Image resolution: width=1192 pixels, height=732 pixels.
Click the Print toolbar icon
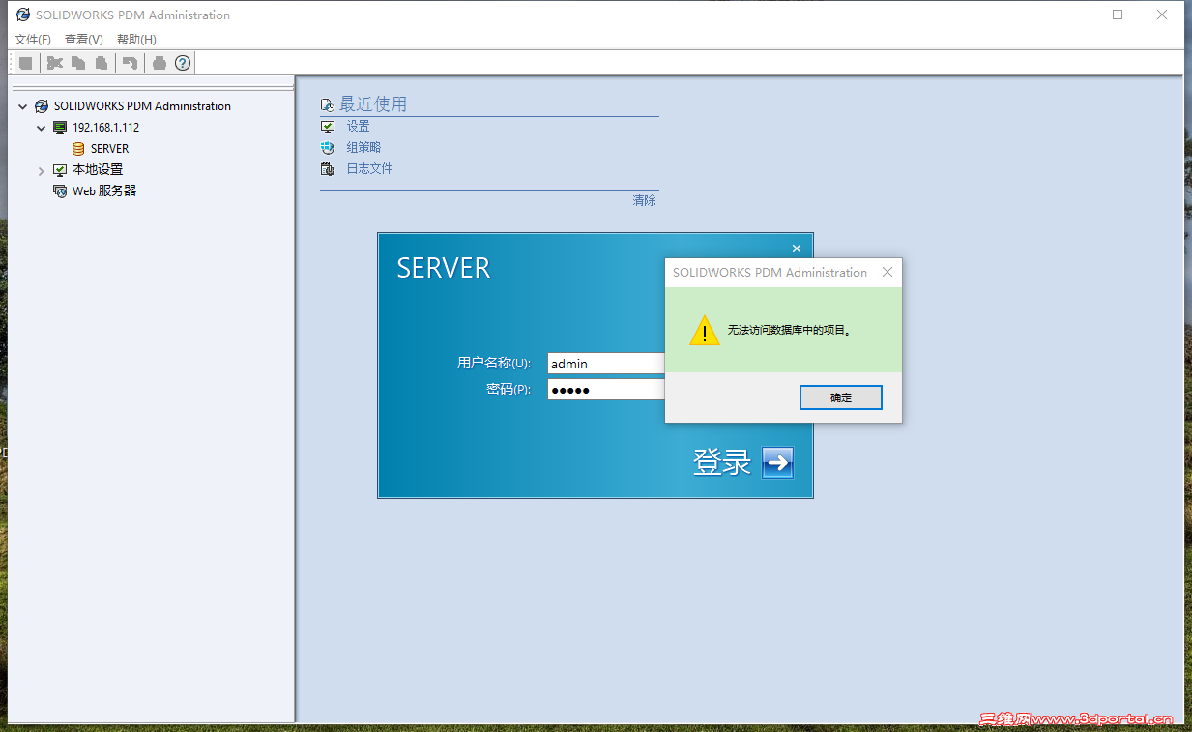pyautogui.click(x=160, y=63)
